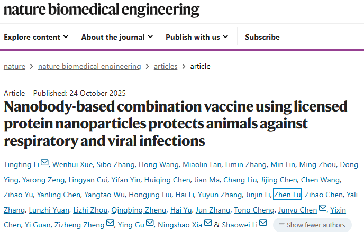The width and height of the screenshot is (364, 240).
Task: Open the About the journal dropdown
Action: coord(117,37)
